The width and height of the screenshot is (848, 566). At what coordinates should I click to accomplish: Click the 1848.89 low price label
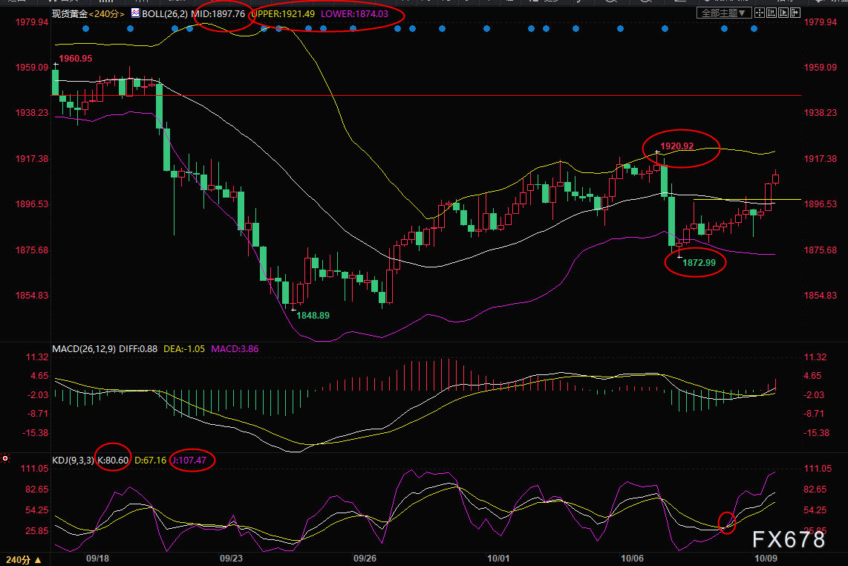click(x=313, y=315)
